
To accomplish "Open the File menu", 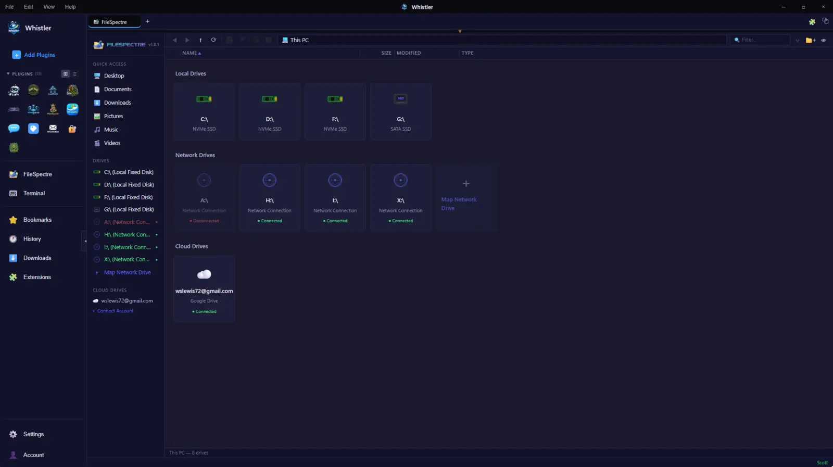I will point(9,7).
